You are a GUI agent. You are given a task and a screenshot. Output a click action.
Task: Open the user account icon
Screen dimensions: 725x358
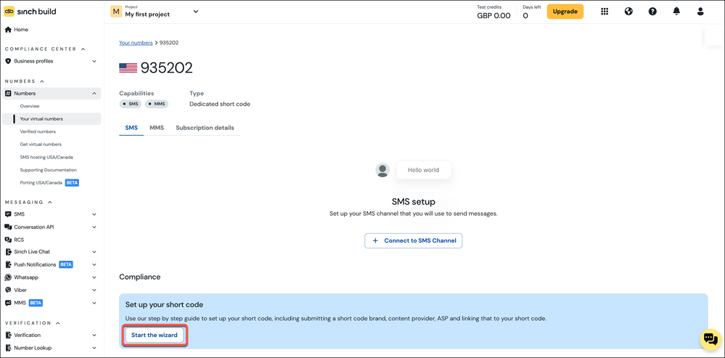(700, 12)
